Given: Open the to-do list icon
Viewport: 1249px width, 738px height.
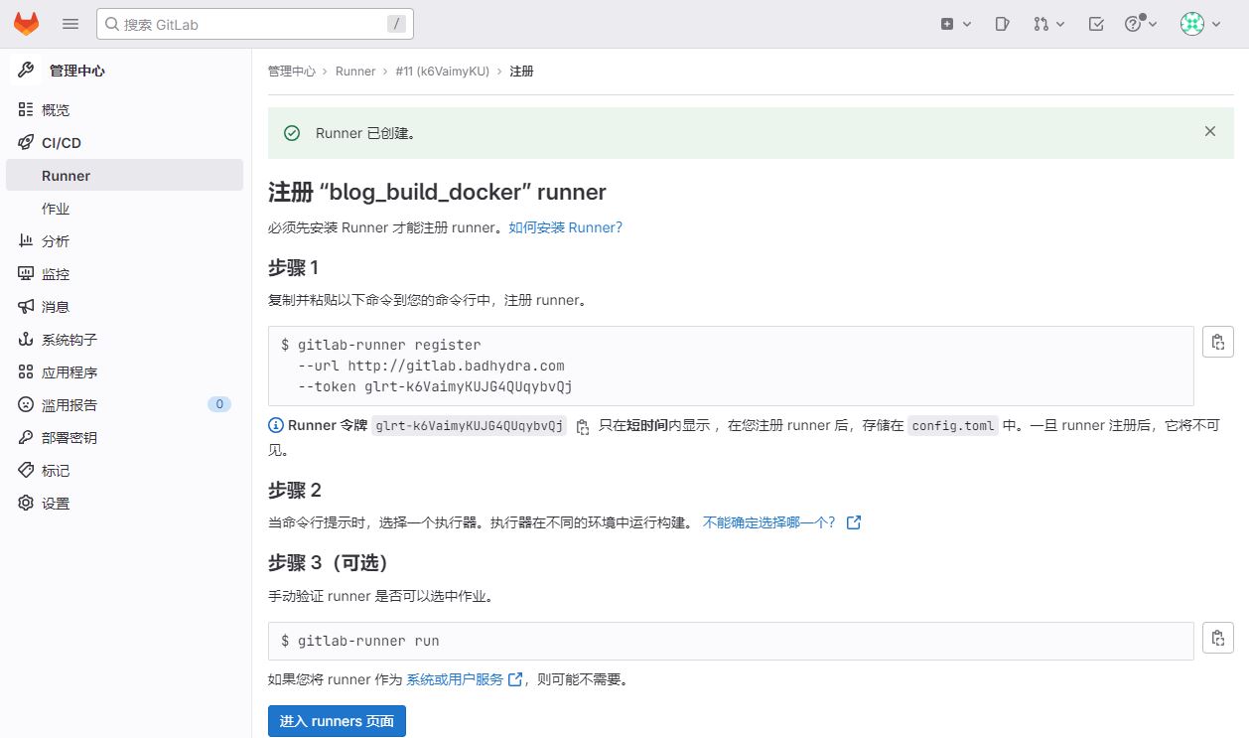Looking at the screenshot, I should [1096, 24].
